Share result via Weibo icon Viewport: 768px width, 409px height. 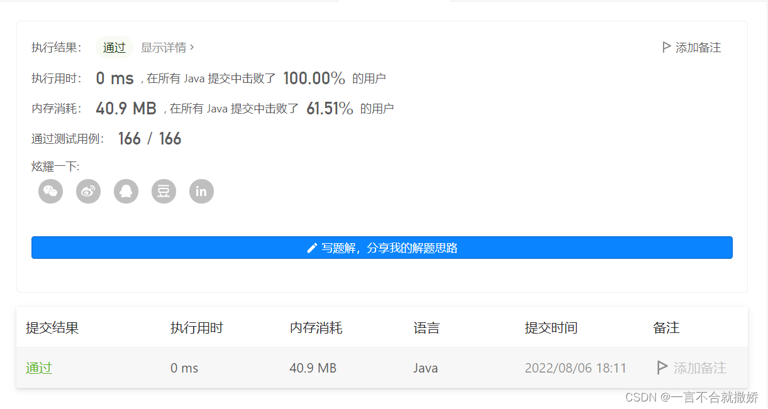[88, 191]
